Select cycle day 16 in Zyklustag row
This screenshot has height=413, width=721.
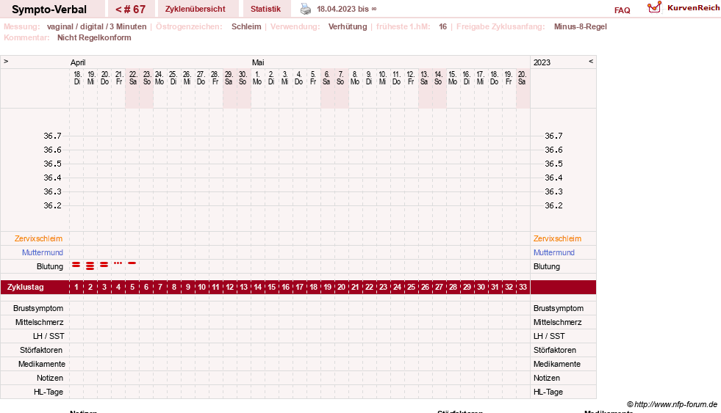click(286, 288)
